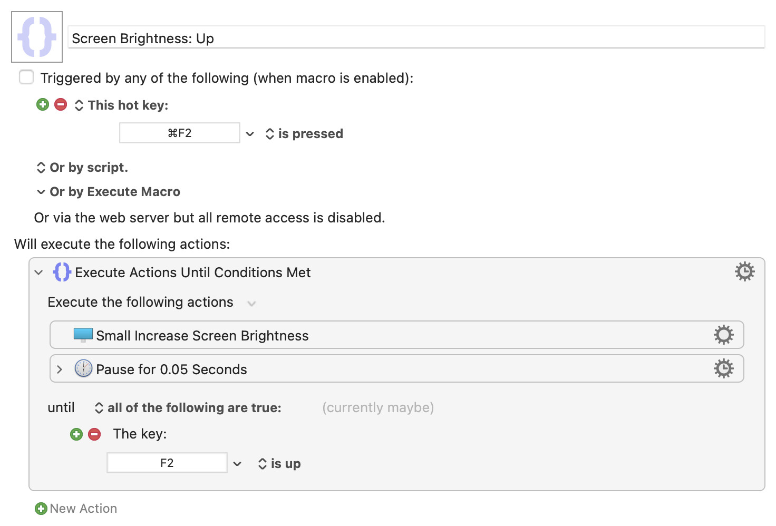Open gear menu for Pause for 0.05 Seconds
The image size is (776, 526).
(x=723, y=368)
